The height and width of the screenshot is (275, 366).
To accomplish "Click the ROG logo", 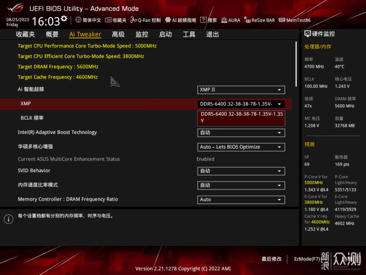I will point(15,8).
